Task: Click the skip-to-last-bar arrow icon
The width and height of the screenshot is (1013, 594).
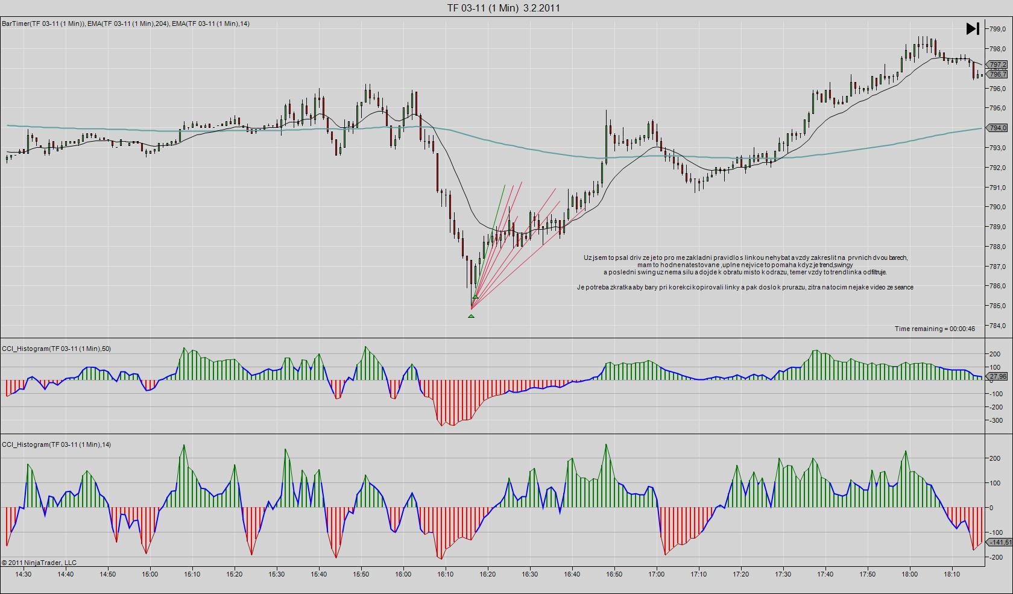Action: (972, 28)
